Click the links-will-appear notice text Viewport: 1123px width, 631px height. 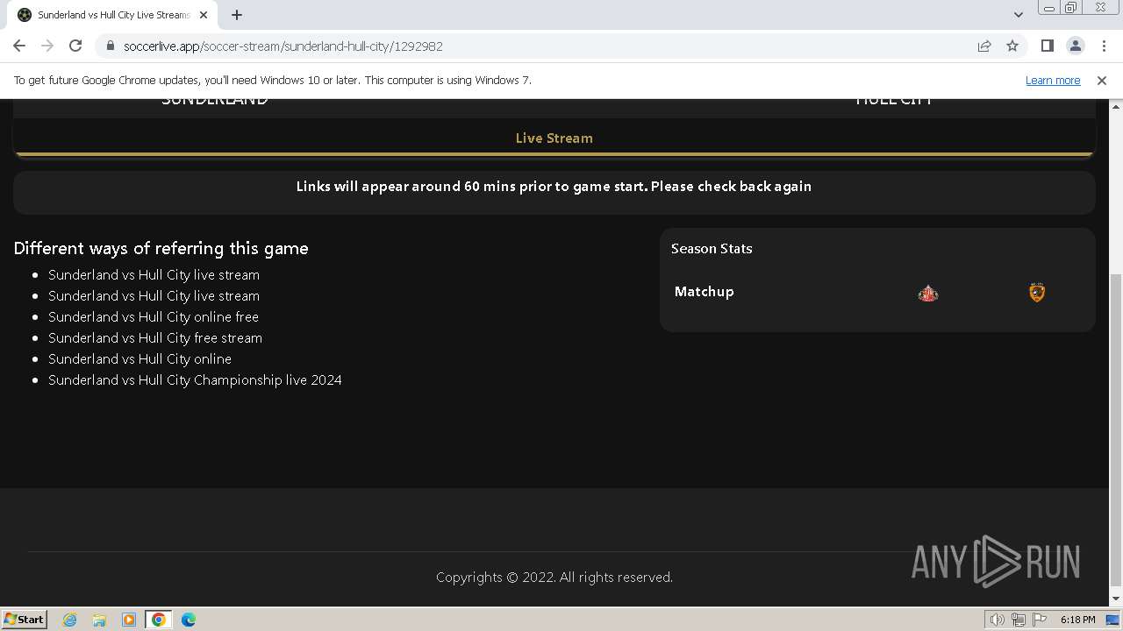click(554, 187)
